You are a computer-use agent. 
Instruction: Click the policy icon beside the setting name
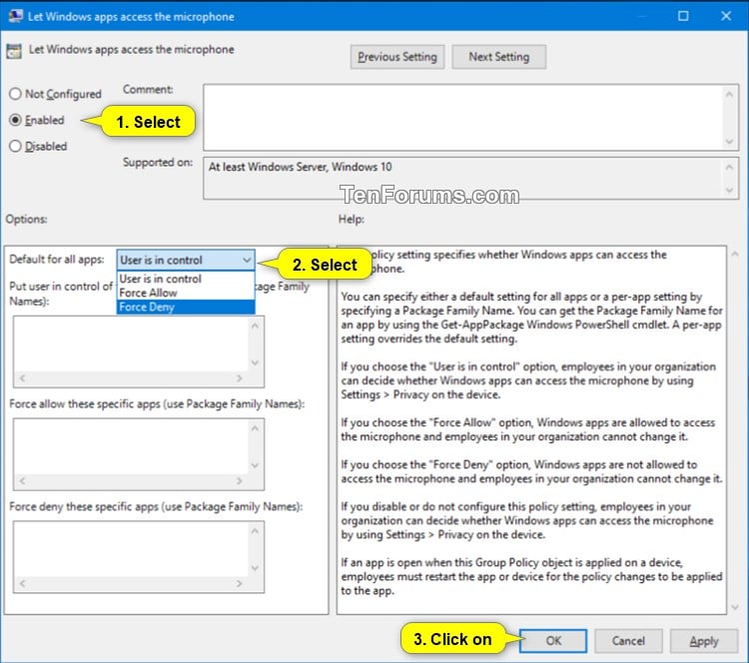14,51
